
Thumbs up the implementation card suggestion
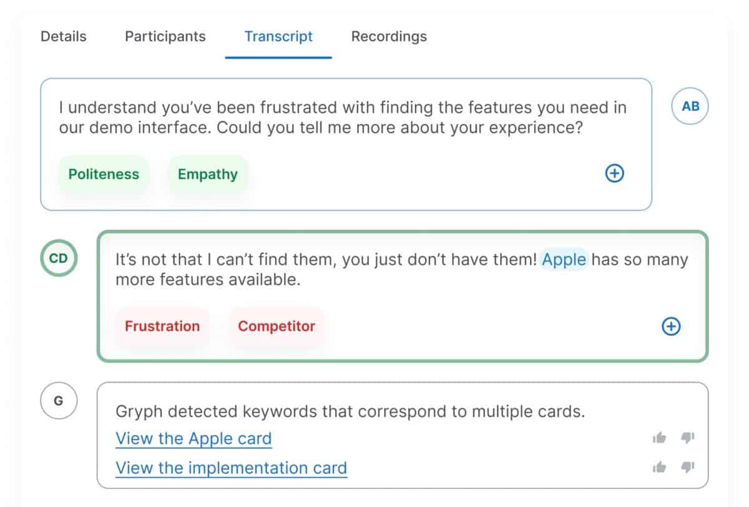pos(659,466)
